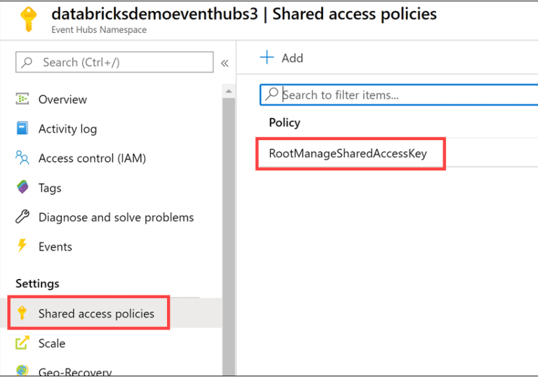The image size is (538, 377).
Task: Open Diagnose and solve problems
Action: coord(116,217)
